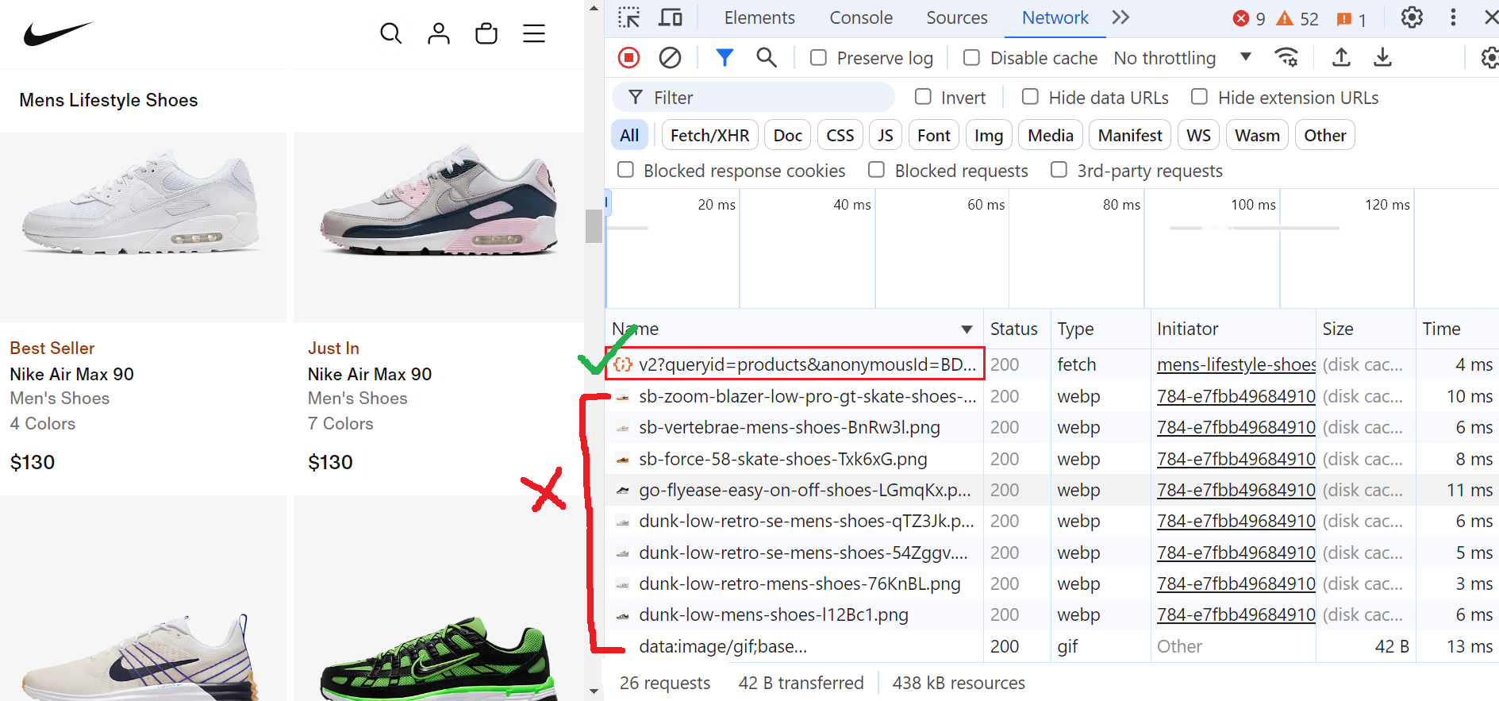Show more DevTools tabs chevron
The width and height of the screenshot is (1499, 701).
pos(1120,17)
